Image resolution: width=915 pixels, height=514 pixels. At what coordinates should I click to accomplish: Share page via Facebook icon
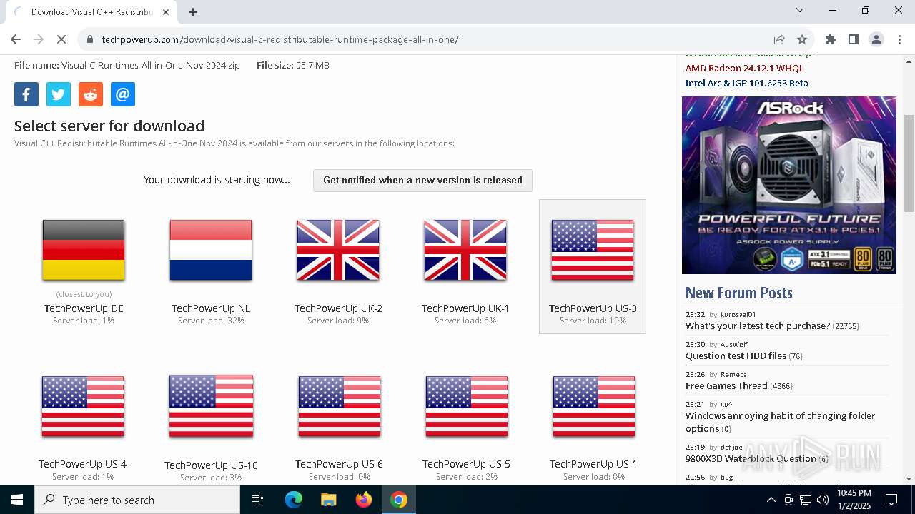tap(26, 94)
